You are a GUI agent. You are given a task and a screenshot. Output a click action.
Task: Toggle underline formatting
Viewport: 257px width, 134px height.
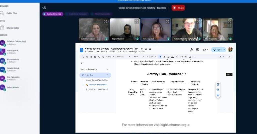coord(168,57)
